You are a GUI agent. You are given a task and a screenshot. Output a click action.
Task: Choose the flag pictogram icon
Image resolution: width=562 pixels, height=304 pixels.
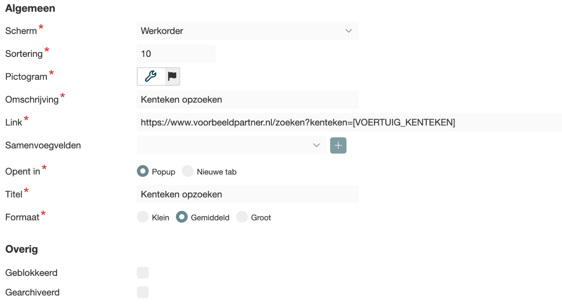click(172, 76)
